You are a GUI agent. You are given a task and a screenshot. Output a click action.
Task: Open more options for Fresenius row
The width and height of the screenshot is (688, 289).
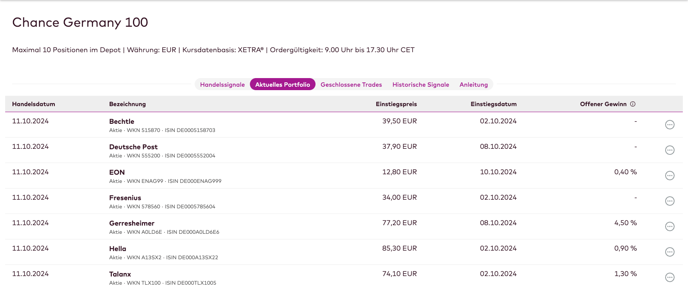670,201
